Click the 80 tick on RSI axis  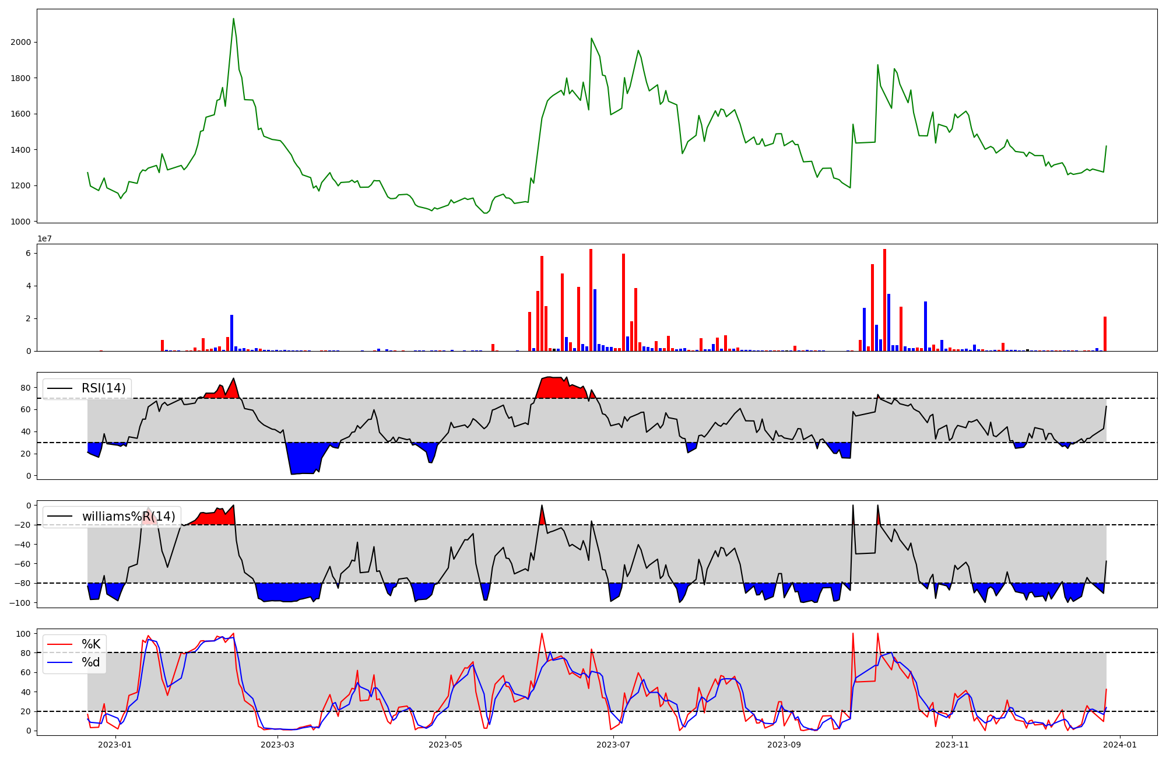[26, 387]
